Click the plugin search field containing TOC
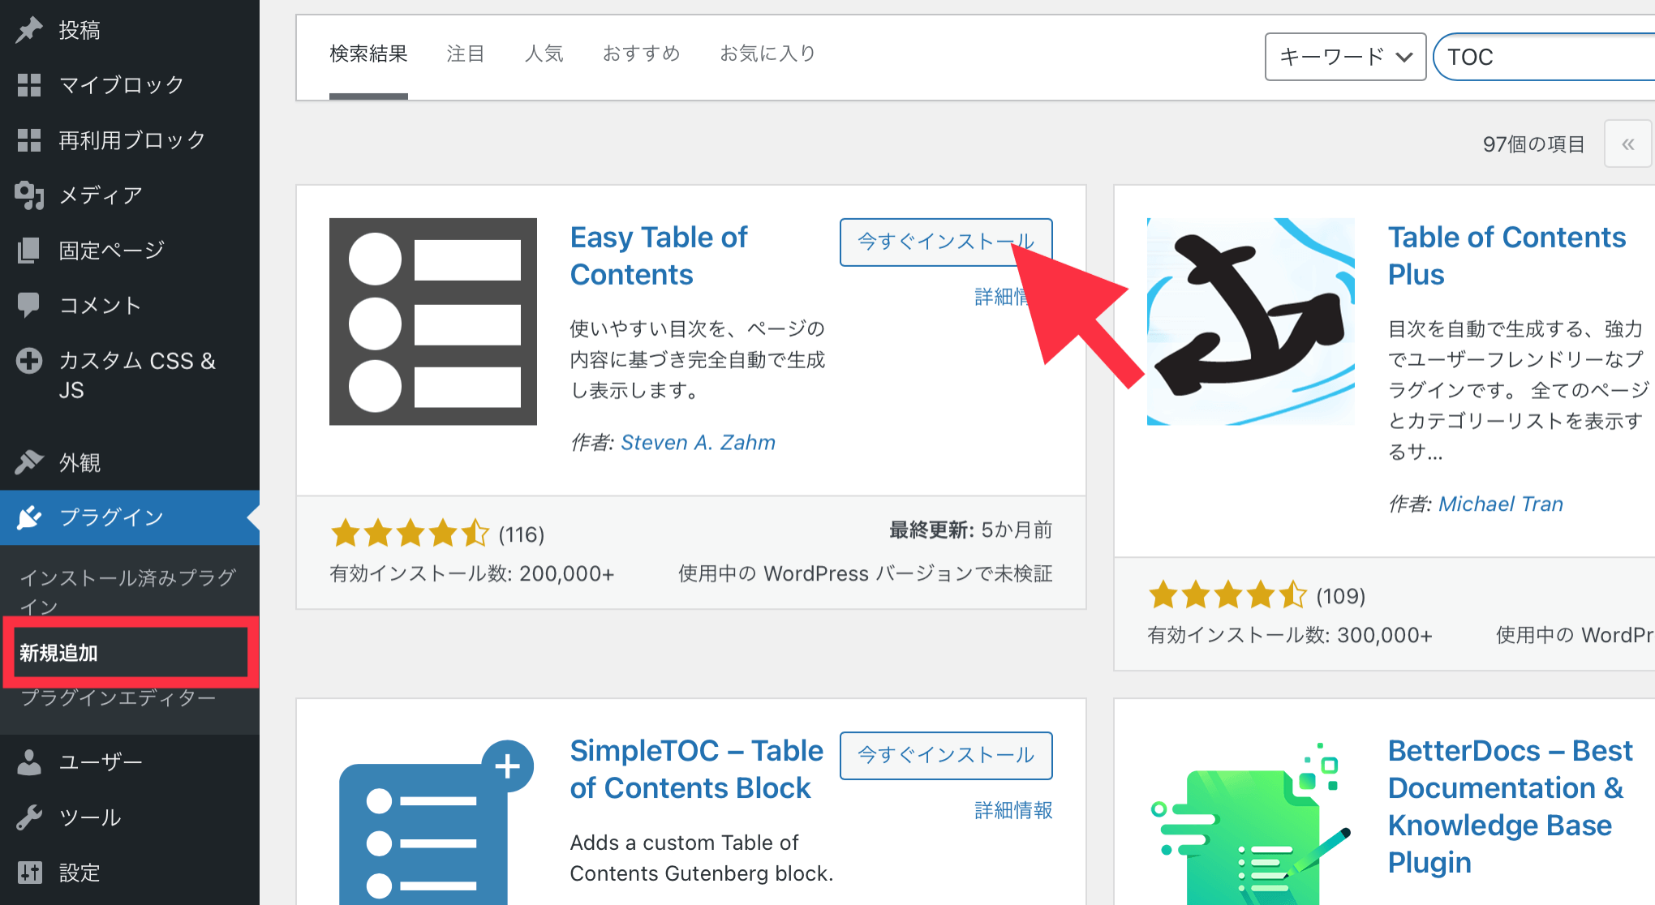Image resolution: width=1655 pixels, height=905 pixels. tap(1545, 57)
